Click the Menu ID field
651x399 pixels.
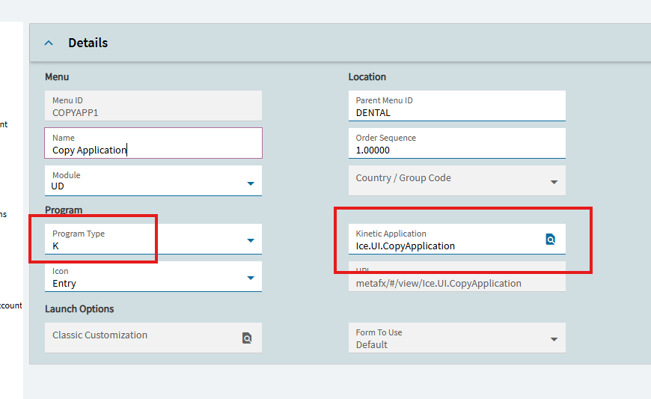tap(153, 106)
